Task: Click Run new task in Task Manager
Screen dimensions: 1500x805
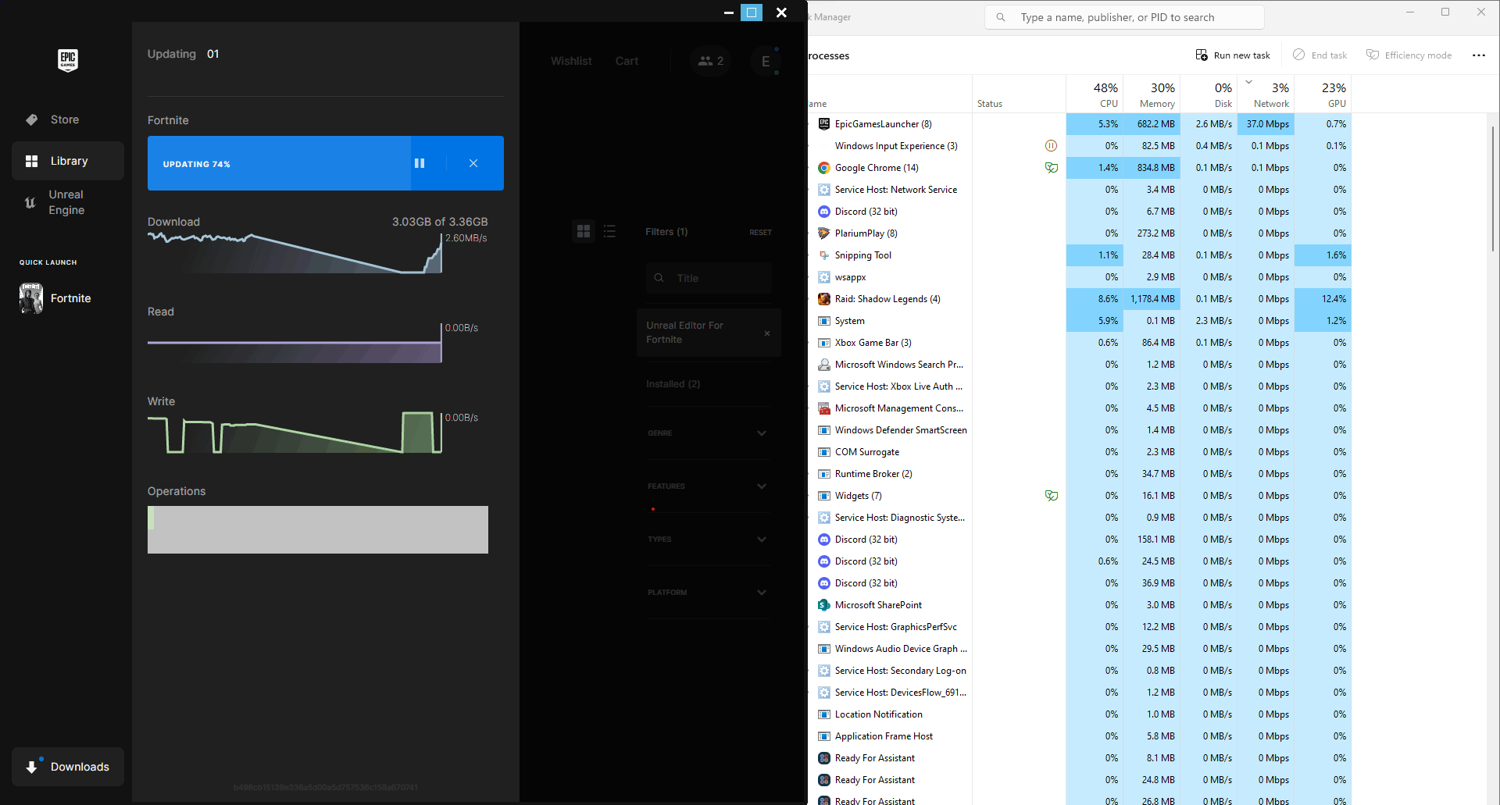Action: (x=1233, y=55)
